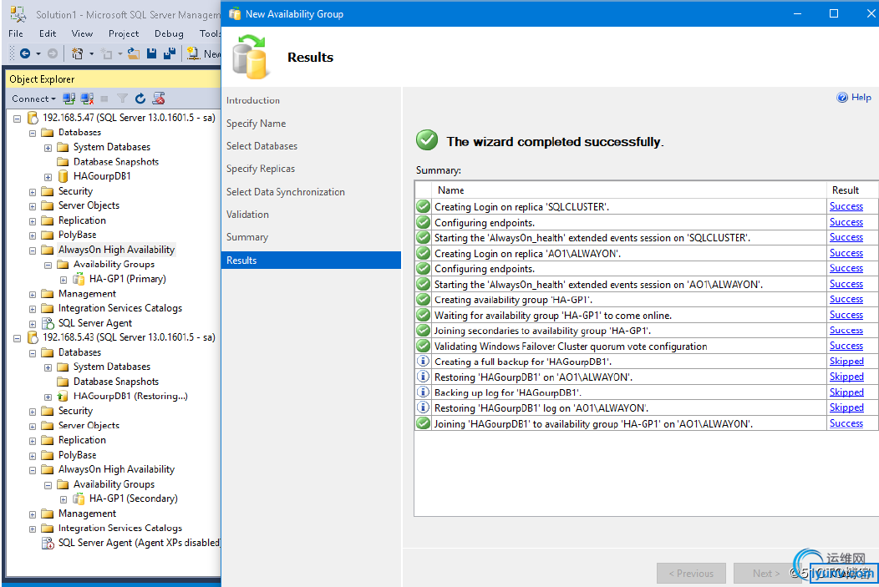Expand System Databases under 192.168.5.47

click(48, 148)
